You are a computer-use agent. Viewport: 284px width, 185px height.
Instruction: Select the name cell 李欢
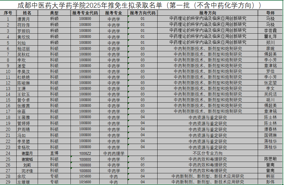click(x=27, y=60)
